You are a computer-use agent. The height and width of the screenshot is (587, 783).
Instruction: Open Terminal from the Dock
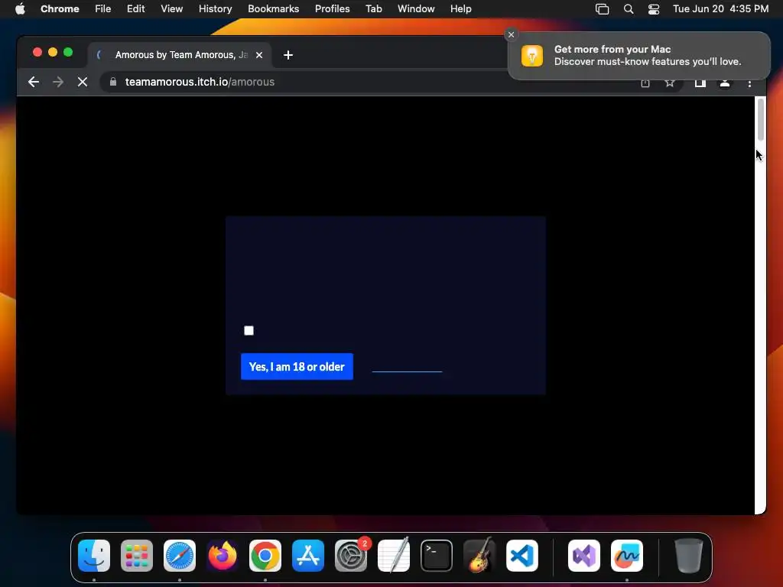(437, 556)
